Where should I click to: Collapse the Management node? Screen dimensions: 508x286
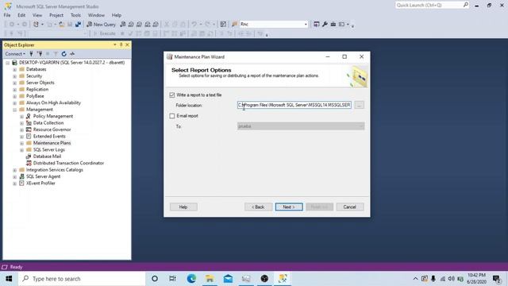tap(14, 110)
